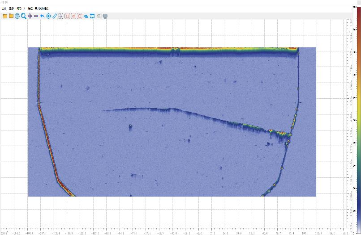The image size is (361, 235).
Task: Click the closed yellow folder icon
Action: (11, 16)
